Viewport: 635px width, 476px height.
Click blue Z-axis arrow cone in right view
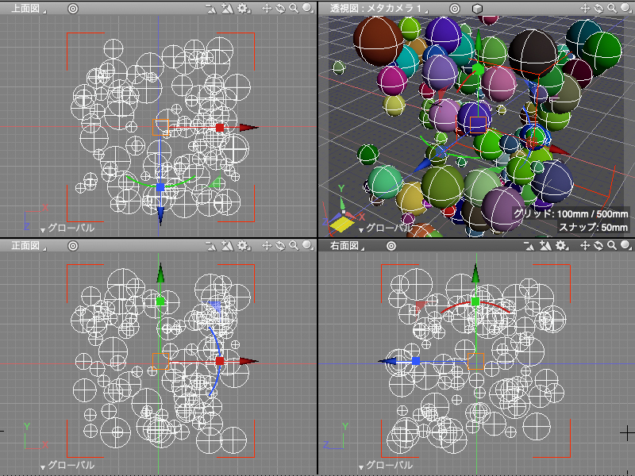coord(387,361)
